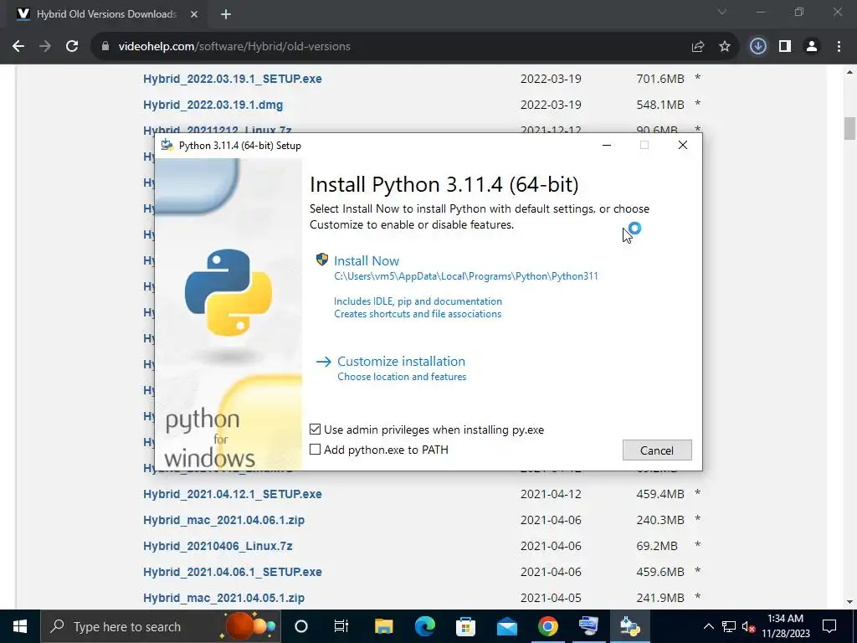
Task: Open the computer app icon on taskbar
Action: coord(588,626)
